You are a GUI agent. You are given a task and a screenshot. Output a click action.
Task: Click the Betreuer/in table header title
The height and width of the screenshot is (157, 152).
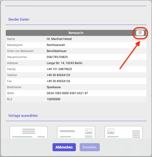coord(76,33)
